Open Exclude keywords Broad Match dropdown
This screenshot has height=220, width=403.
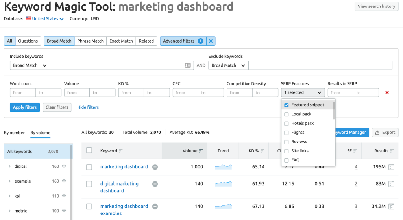(229, 65)
